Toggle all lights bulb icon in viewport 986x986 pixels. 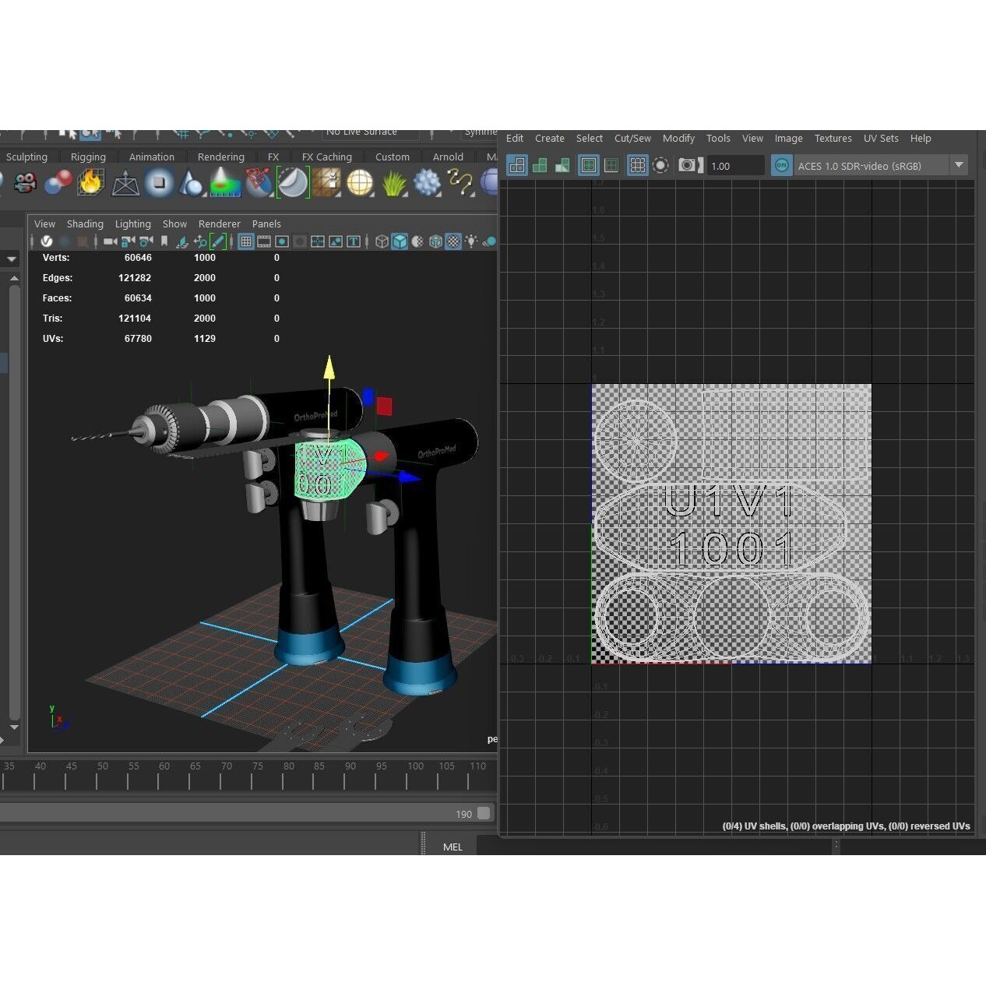472,241
